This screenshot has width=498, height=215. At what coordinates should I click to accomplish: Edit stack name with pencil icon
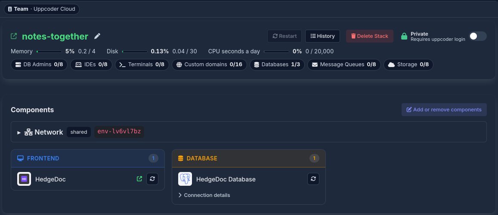click(97, 36)
